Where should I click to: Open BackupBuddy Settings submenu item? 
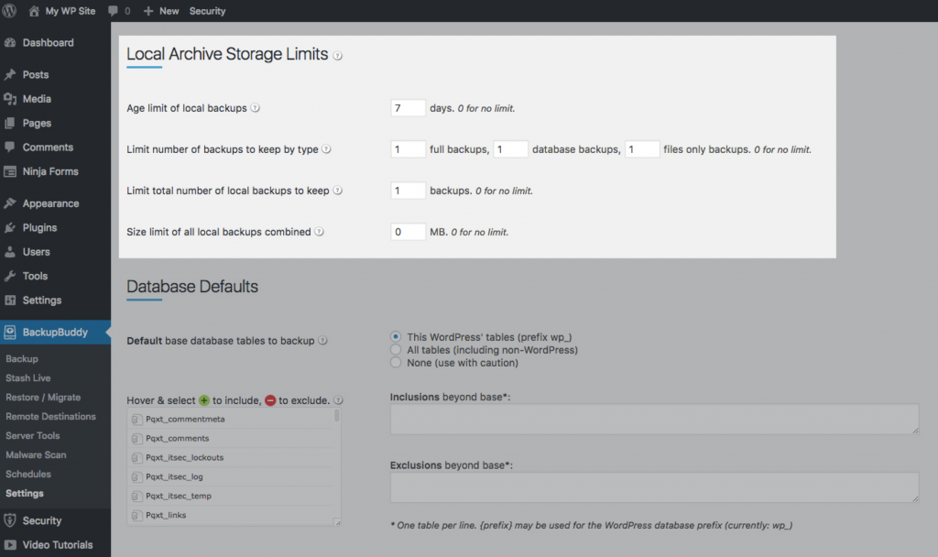click(25, 493)
